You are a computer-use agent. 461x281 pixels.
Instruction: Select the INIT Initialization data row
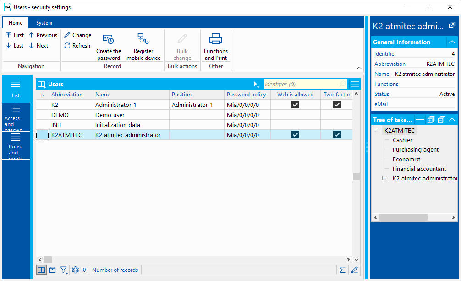pyautogui.click(x=194, y=125)
